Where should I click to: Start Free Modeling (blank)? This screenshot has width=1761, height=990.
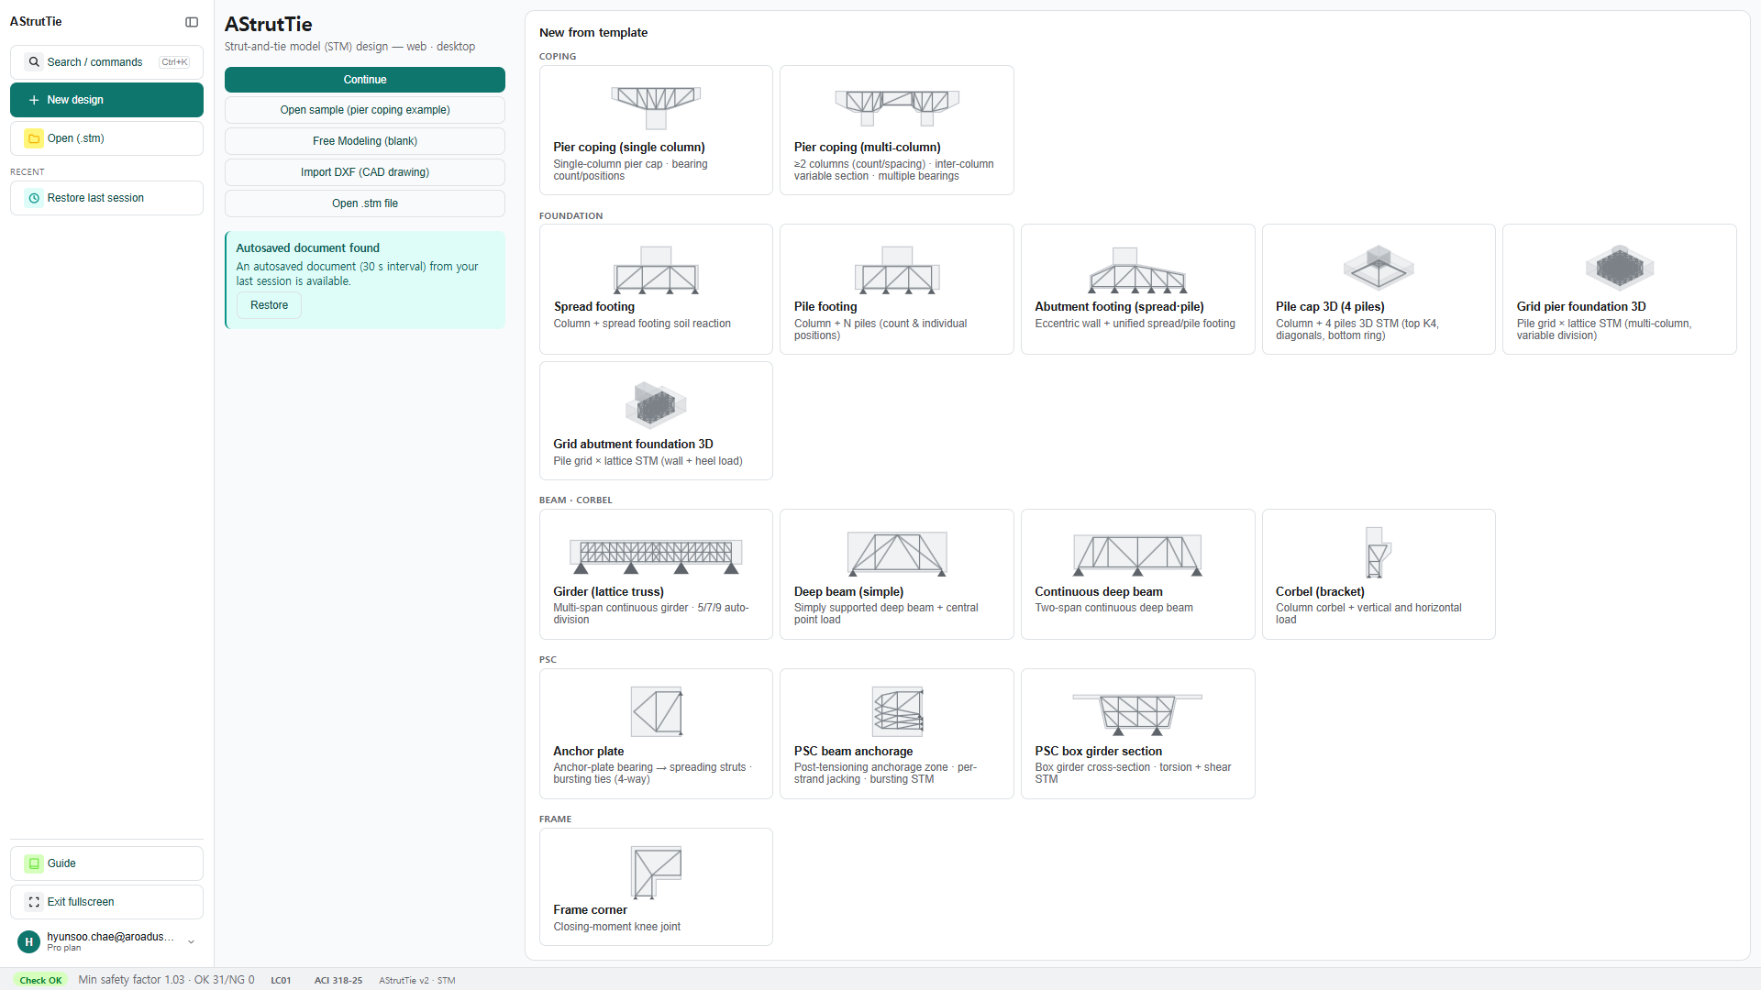pos(365,141)
